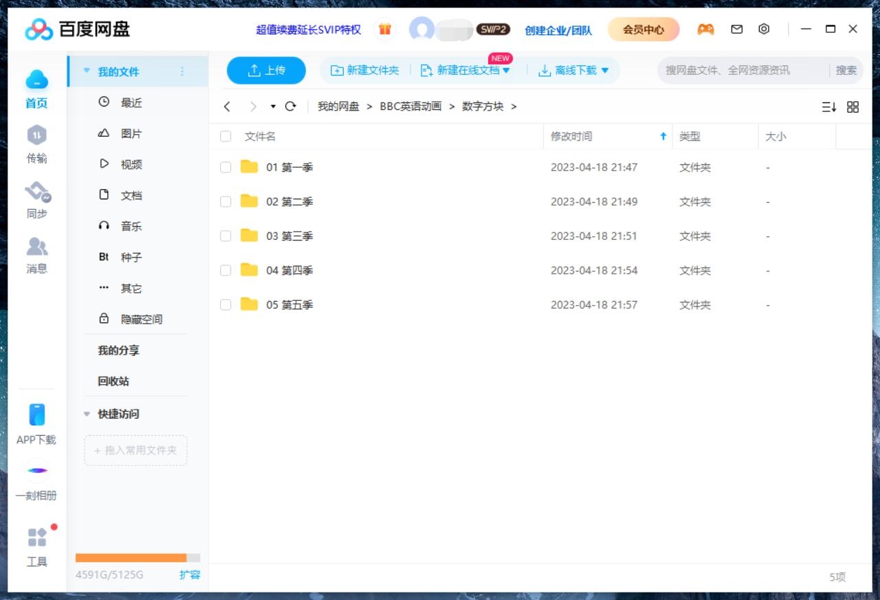
Task: Check the box next to 01 第一季
Action: (x=225, y=167)
